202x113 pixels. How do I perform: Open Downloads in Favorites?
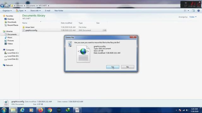pyautogui.click(x=12, y=22)
